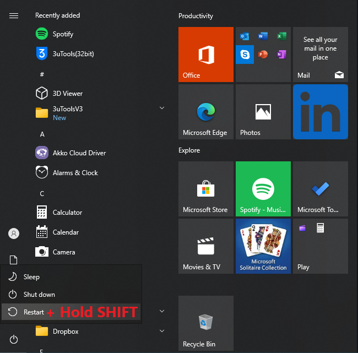This screenshot has width=358, height=353.
Task: Open the Camera app
Action: tap(64, 252)
